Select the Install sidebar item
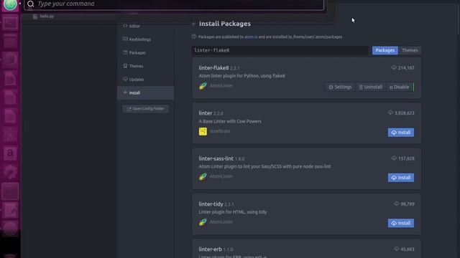Image resolution: width=460 pixels, height=258 pixels. click(x=145, y=92)
